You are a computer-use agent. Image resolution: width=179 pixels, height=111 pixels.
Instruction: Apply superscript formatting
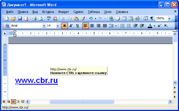pos(159,26)
